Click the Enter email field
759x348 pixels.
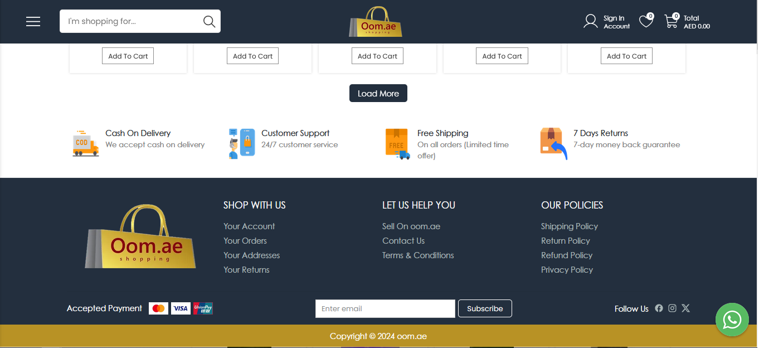coord(385,309)
